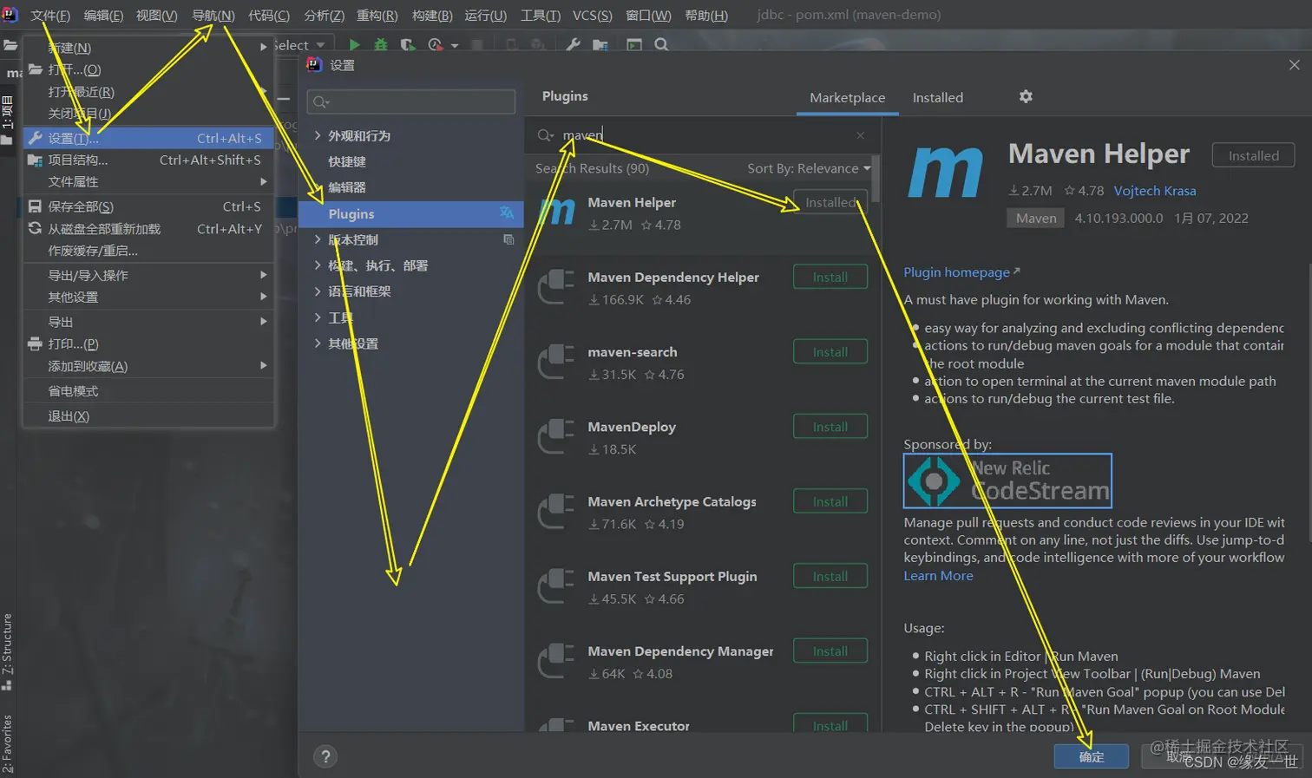Install the Maven Archetype Catalogs plugin
The width and height of the screenshot is (1312, 778).
830,501
